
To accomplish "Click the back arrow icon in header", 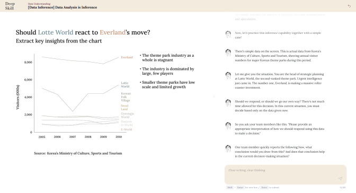I will (x=349, y=6).
